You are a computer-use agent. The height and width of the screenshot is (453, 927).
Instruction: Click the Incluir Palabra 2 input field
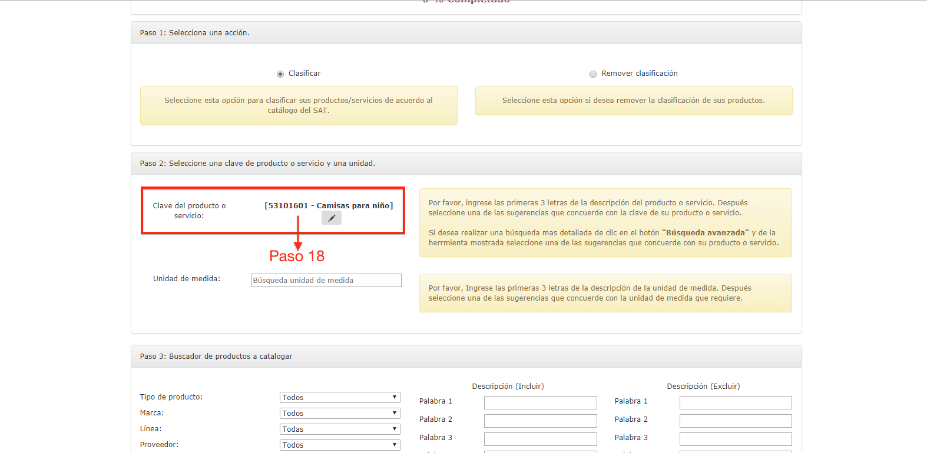point(540,421)
